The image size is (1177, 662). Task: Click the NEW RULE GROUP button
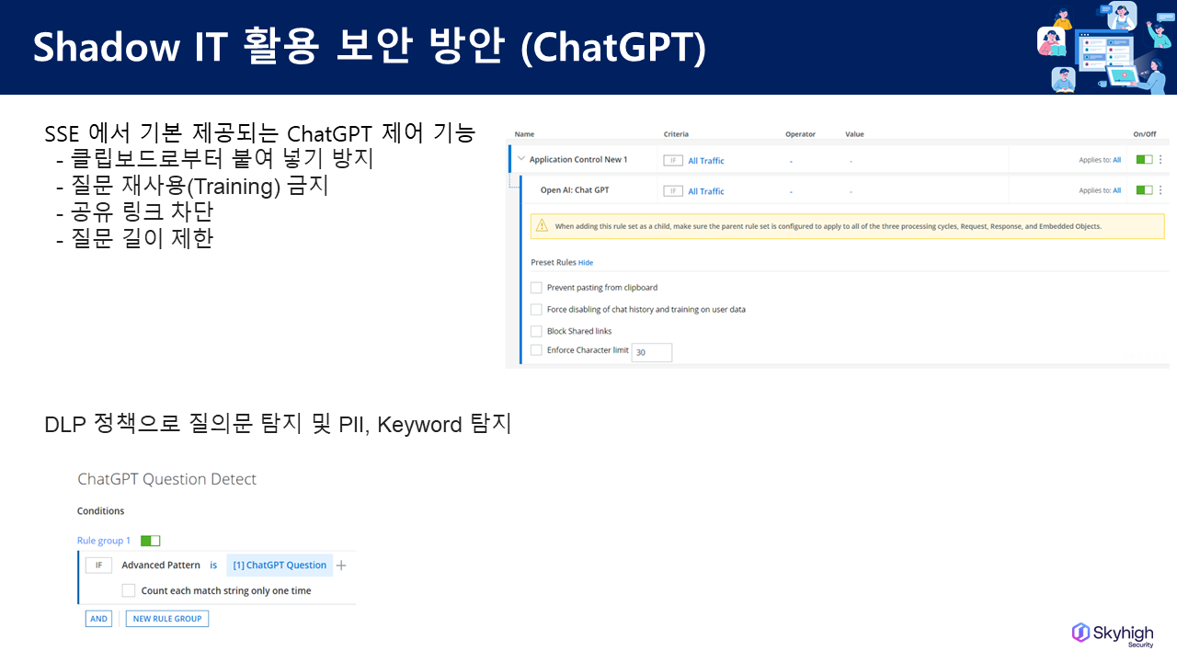click(167, 619)
